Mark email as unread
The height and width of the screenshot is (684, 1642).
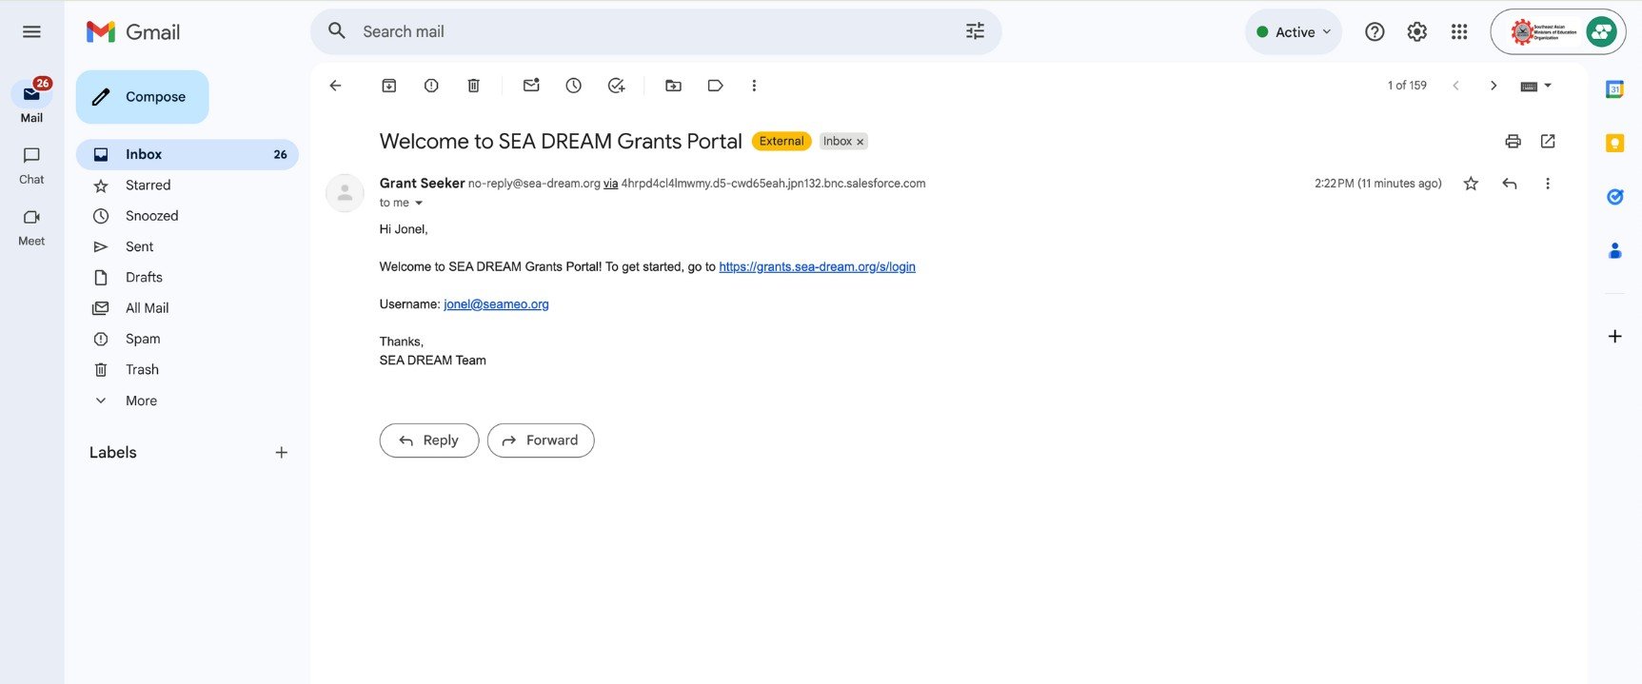point(531,86)
